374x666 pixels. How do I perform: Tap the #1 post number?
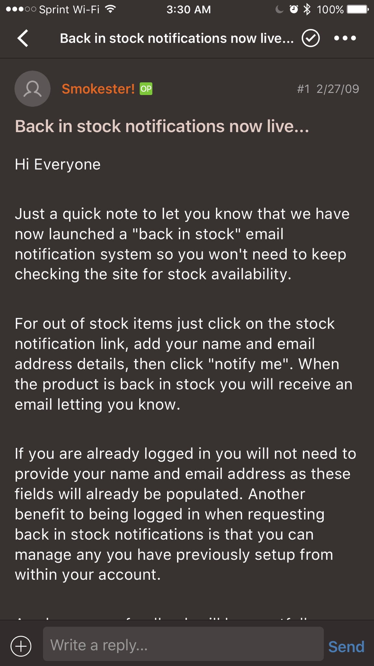click(303, 89)
